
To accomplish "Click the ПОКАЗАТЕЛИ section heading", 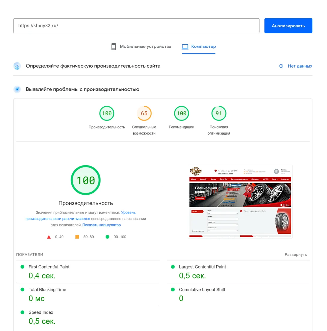I will click(29, 255).
